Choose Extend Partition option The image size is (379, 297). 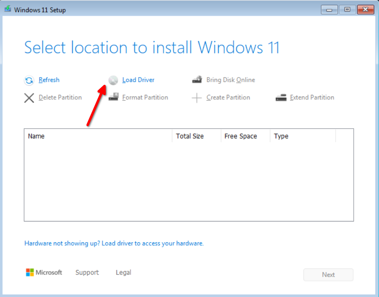pyautogui.click(x=312, y=98)
